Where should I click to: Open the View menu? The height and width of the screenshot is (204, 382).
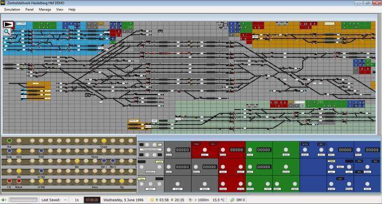tap(60, 9)
